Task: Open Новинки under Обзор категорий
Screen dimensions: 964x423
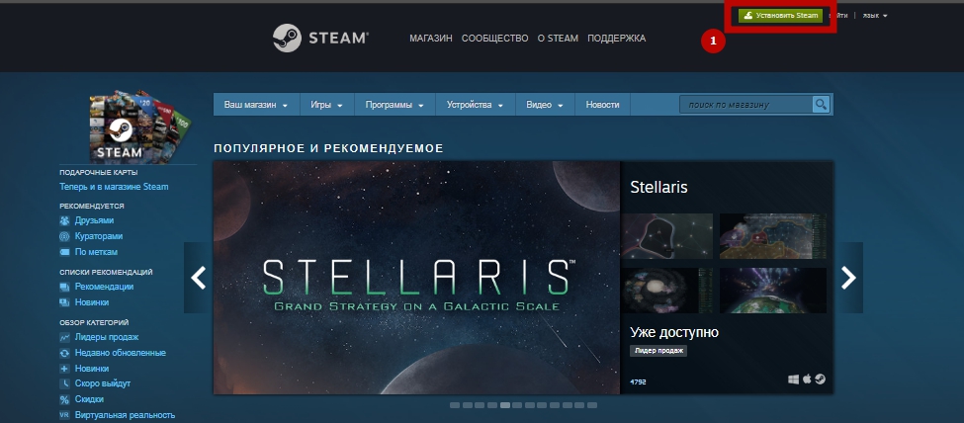Action: click(92, 369)
